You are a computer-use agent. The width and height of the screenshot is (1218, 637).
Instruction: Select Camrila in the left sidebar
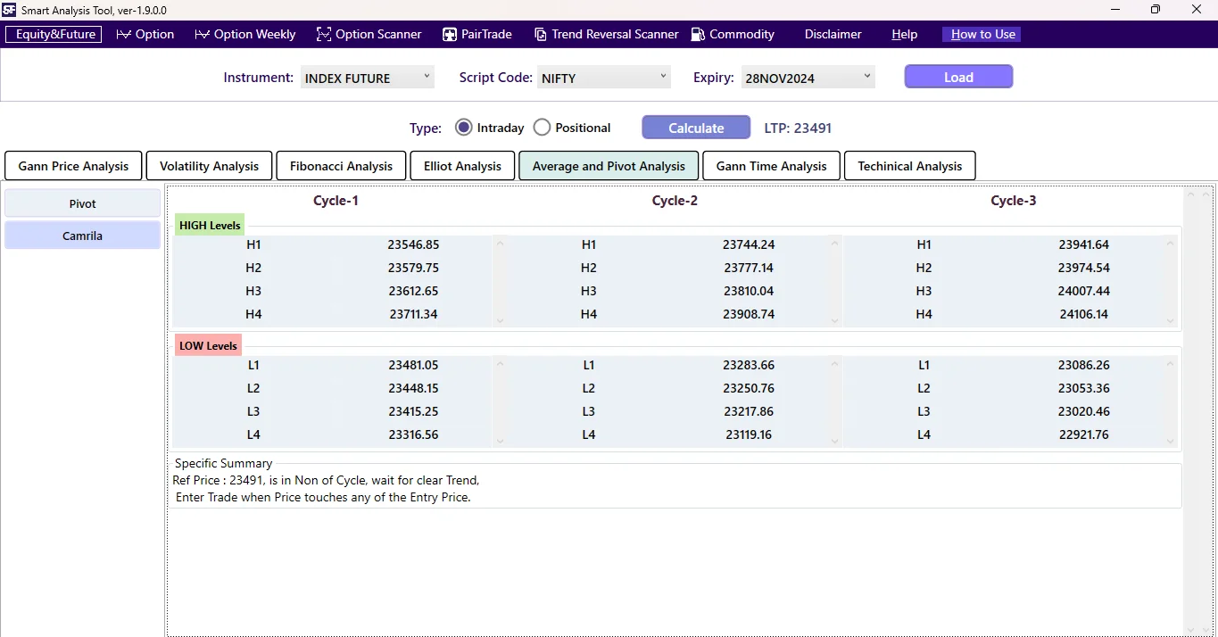tap(82, 235)
